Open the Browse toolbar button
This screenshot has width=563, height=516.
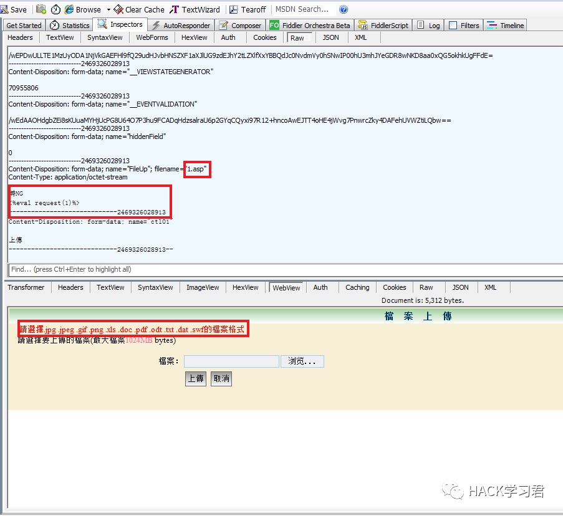83,10
